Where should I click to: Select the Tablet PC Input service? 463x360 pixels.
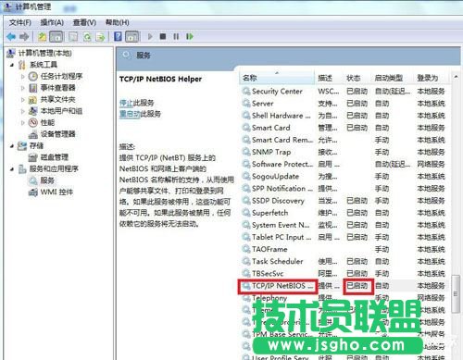coord(344,237)
